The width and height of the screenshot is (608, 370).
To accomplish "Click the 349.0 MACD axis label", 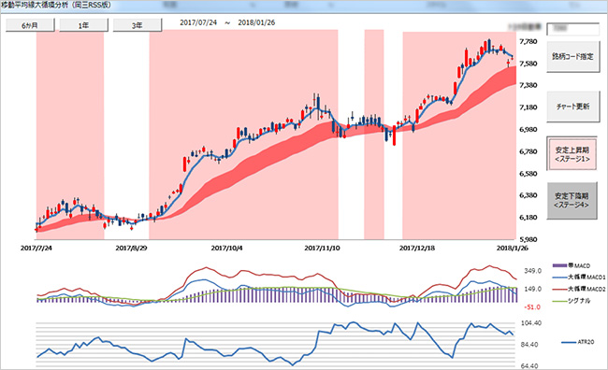I will point(533,271).
